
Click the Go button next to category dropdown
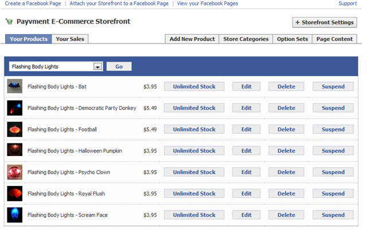119,67
